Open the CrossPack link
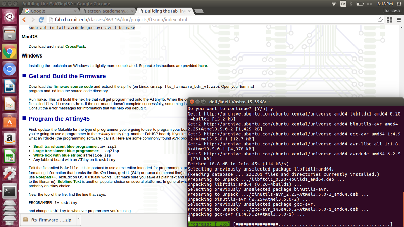The width and height of the screenshot is (404, 227). click(x=75, y=46)
